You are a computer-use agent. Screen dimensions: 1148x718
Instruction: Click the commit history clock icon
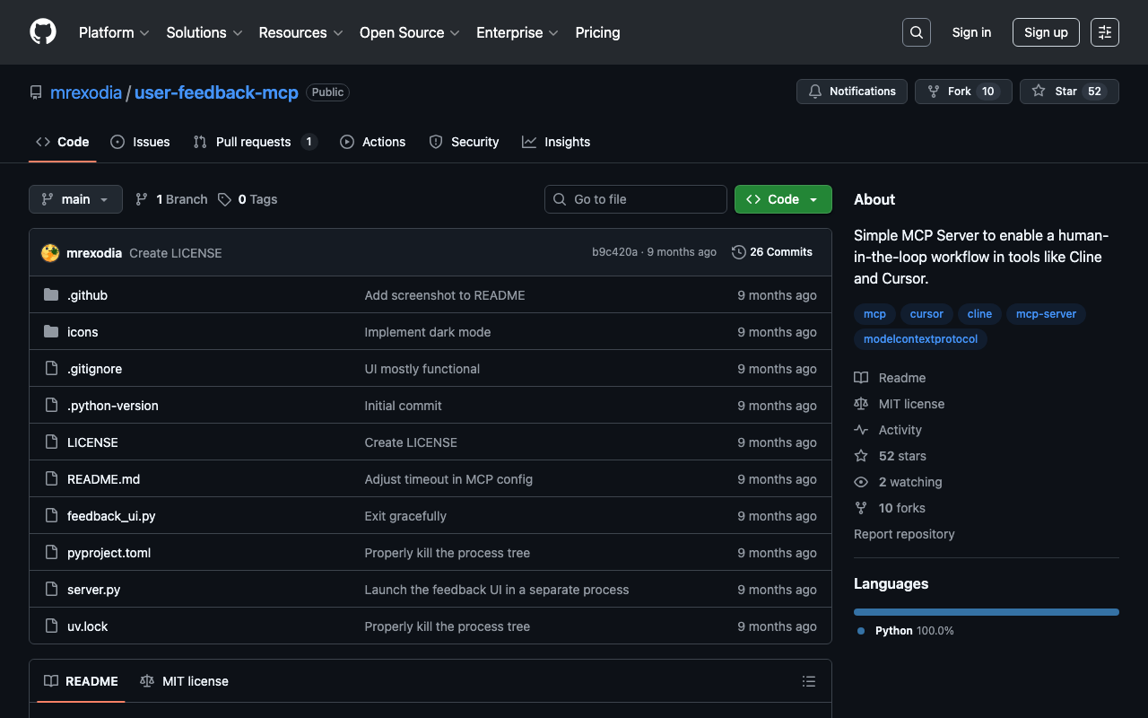tap(738, 252)
